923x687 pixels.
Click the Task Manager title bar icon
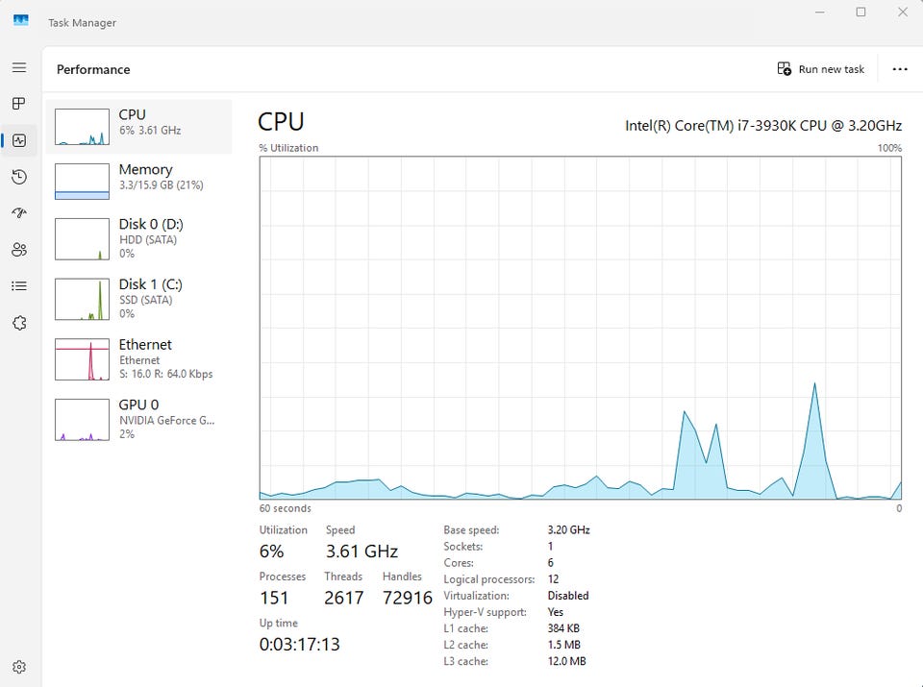pos(20,21)
